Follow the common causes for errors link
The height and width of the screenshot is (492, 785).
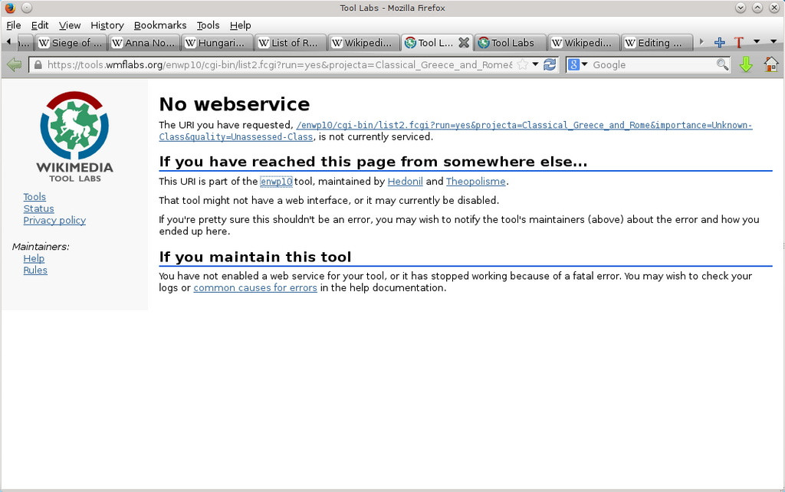255,288
